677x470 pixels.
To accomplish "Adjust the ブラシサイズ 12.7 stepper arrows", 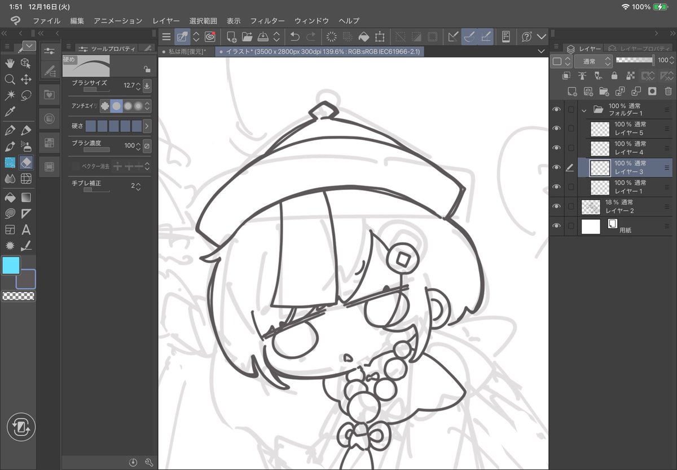I will [138, 86].
